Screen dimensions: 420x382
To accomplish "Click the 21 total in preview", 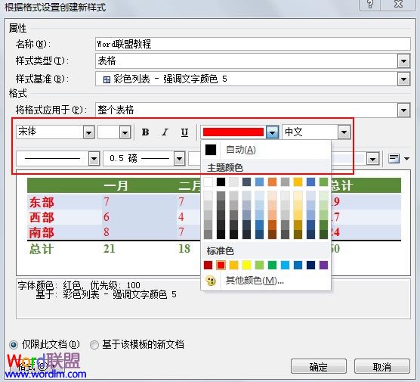I will point(110,249).
